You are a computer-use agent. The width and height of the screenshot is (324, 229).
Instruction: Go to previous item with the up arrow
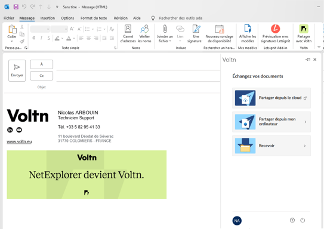pyautogui.click(x=41, y=7)
